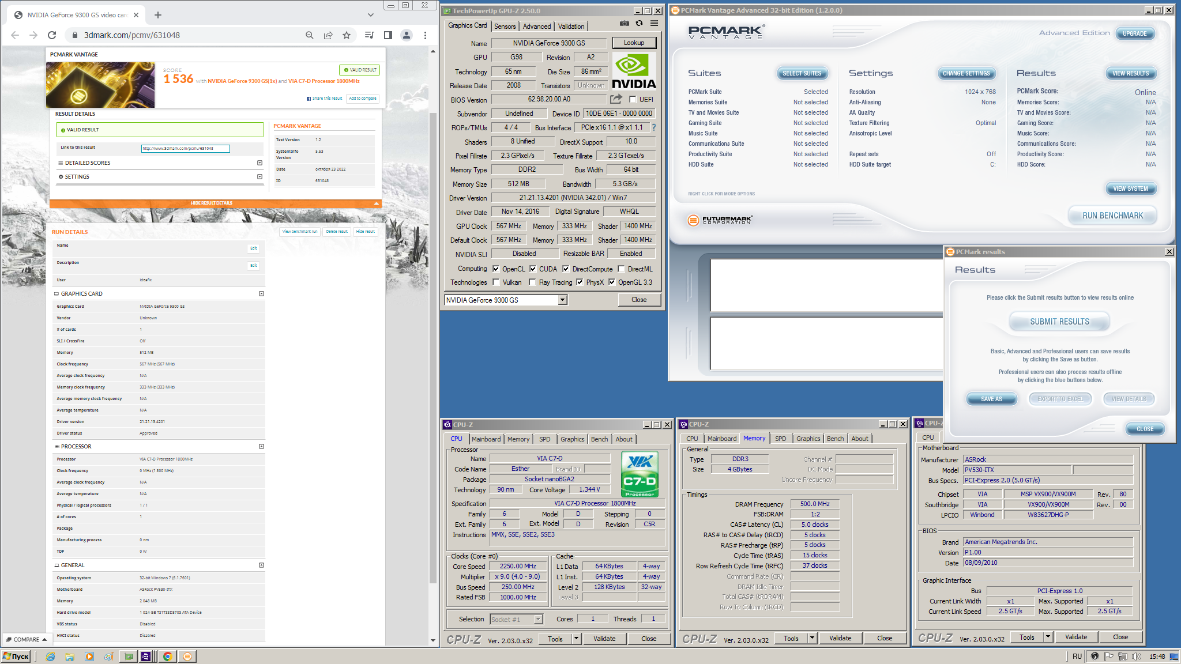Click SELECT SUITES in PCMark Vantage

click(802, 73)
